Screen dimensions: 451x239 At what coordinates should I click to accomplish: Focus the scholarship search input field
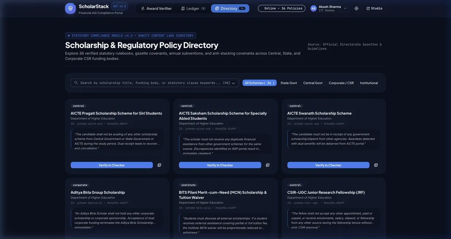pyautogui.click(x=155, y=83)
